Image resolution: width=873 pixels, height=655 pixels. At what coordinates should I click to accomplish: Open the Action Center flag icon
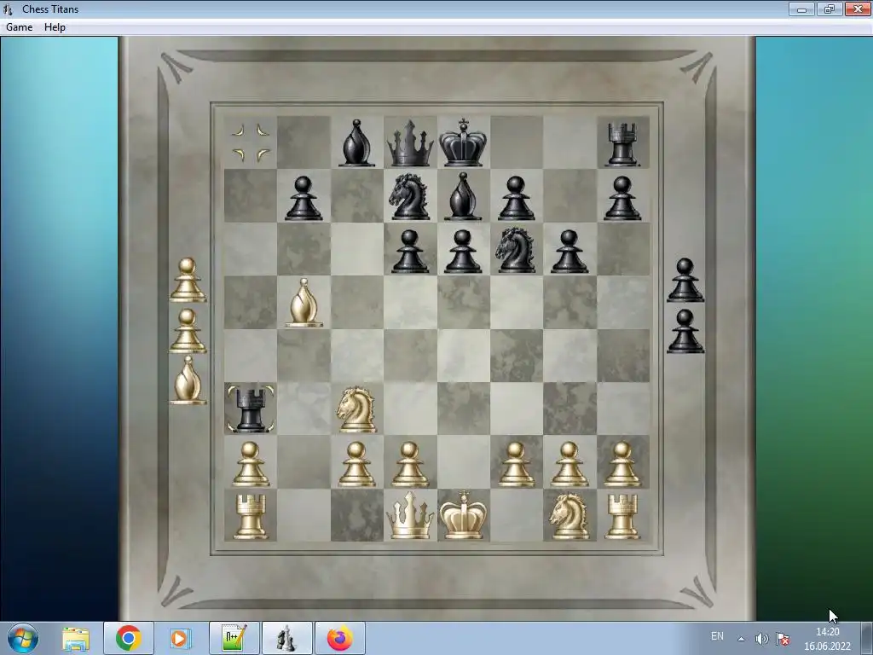pos(783,639)
